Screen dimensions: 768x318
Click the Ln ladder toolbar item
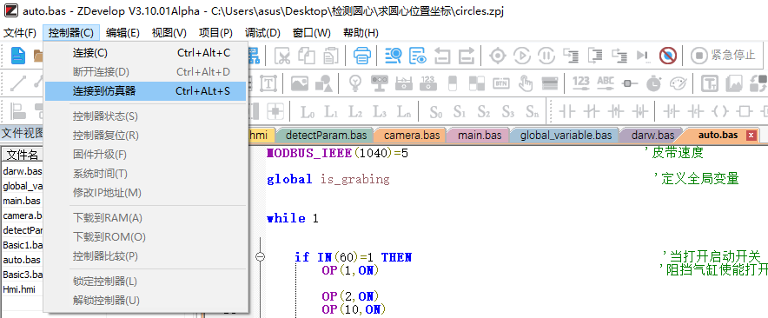point(404,112)
